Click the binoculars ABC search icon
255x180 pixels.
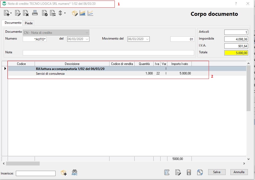click(x=75, y=173)
